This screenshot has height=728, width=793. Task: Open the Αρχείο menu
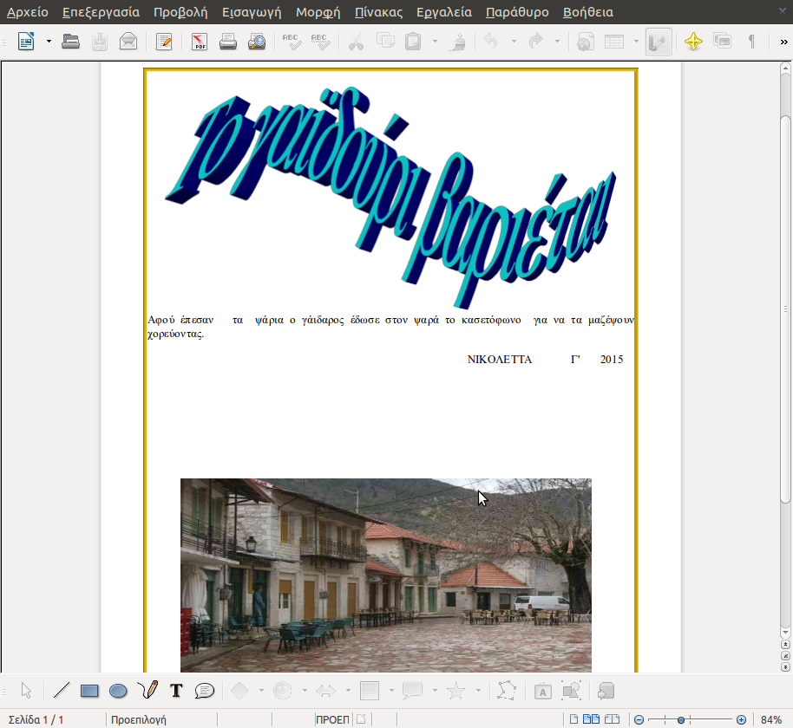click(28, 12)
